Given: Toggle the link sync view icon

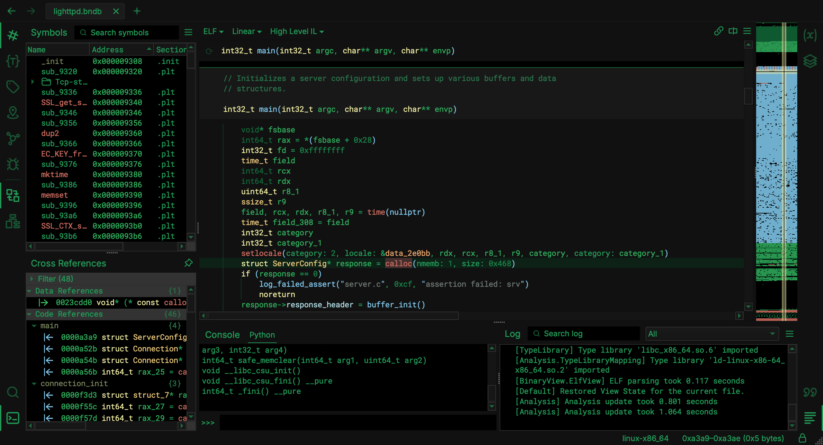Looking at the screenshot, I should tap(719, 31).
